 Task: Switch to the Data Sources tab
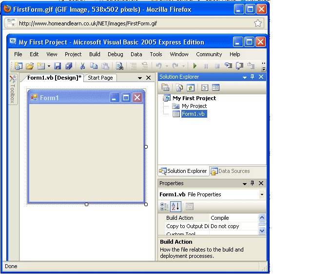pyautogui.click(x=230, y=171)
